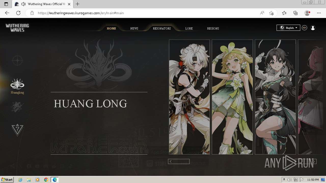The image size is (326, 183).
Task: Open media player from taskbar
Action: pyautogui.click(x=37, y=180)
